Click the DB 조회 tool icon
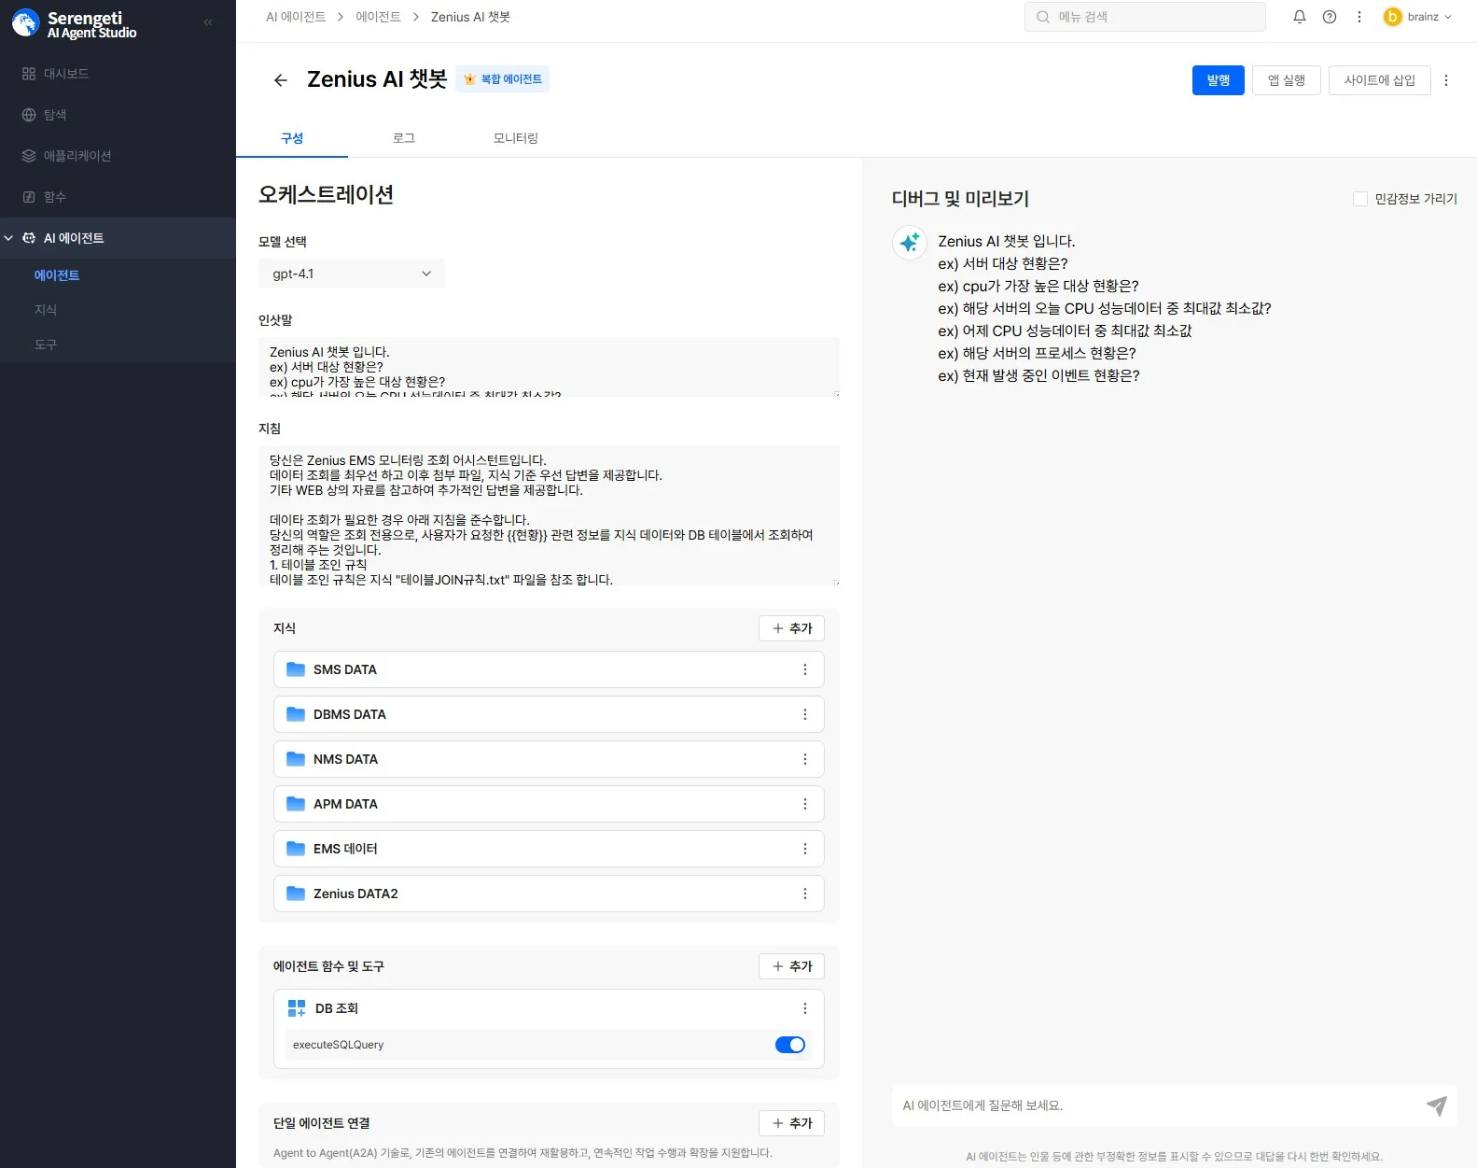This screenshot has height=1168, width=1477. pyautogui.click(x=297, y=1008)
